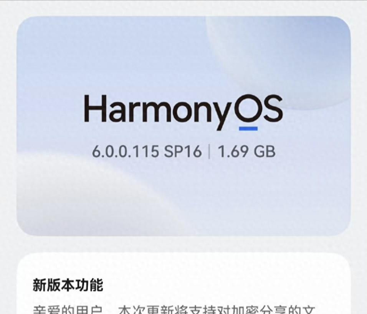The height and width of the screenshot is (314, 367).
Task: Open the 新版本功能 section heading
Action: [x=68, y=285]
